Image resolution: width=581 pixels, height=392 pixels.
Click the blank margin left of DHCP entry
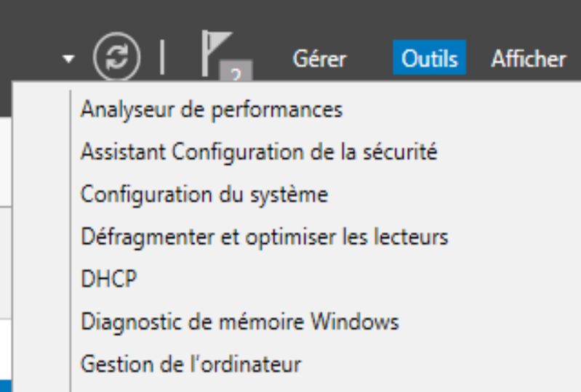pos(41,279)
